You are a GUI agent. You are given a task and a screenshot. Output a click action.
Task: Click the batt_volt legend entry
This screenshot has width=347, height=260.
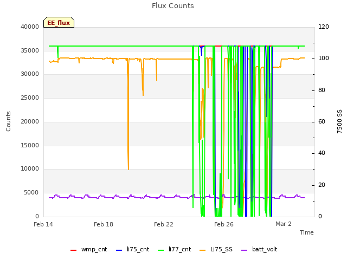pyautogui.click(x=259, y=250)
